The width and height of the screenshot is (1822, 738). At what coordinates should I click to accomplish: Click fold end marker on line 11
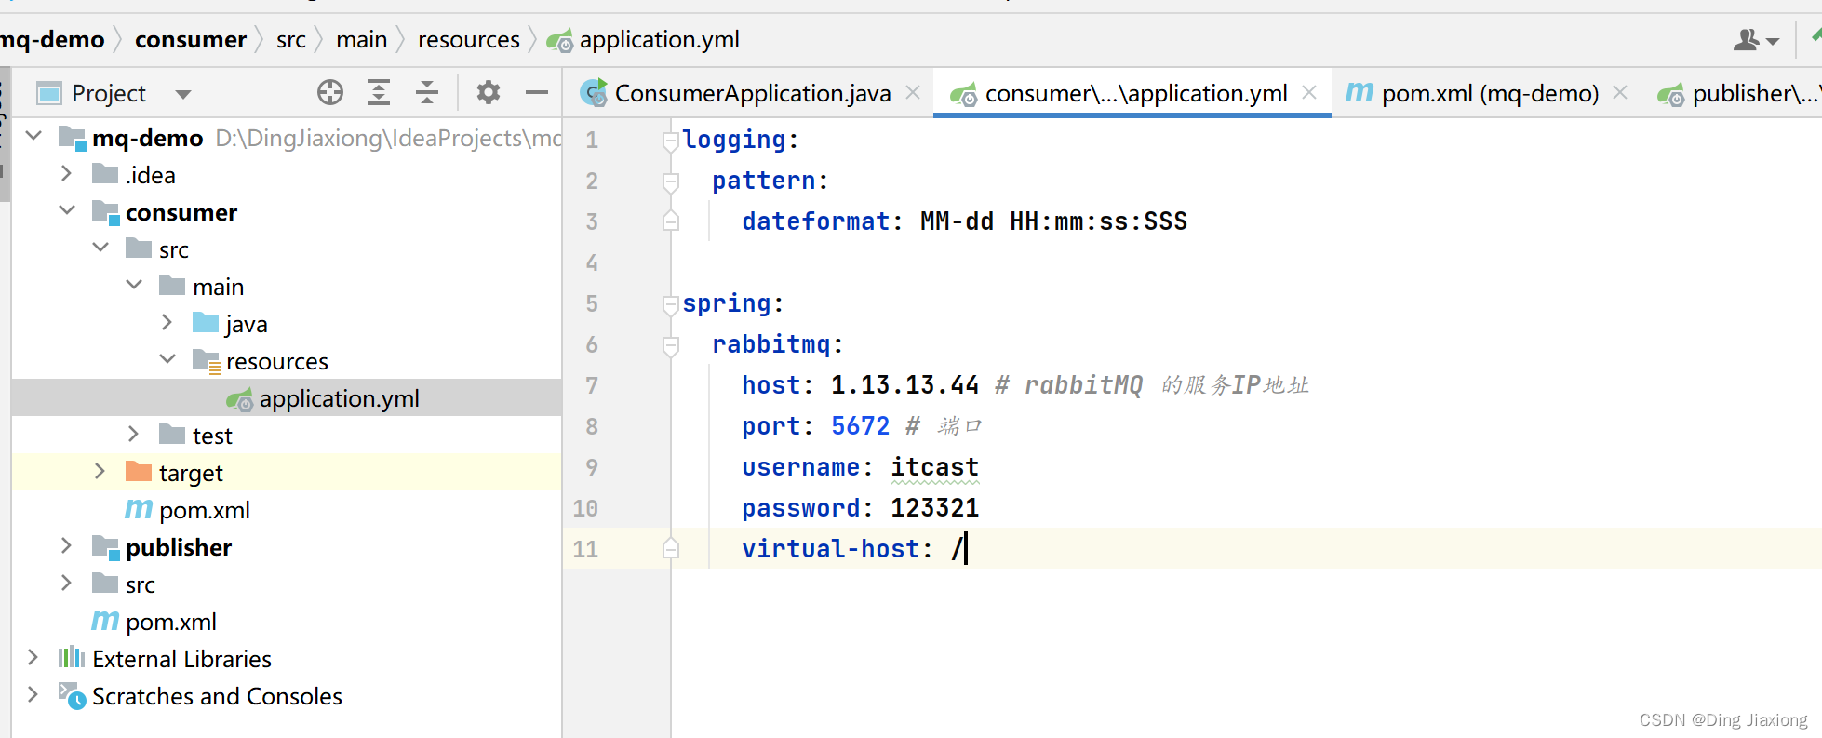(x=670, y=549)
